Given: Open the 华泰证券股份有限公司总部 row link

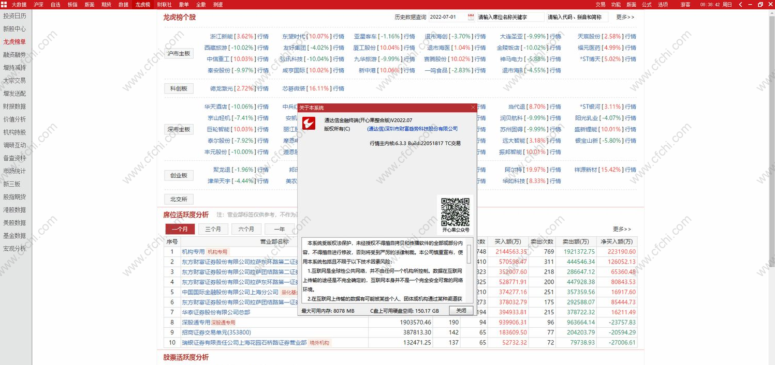Looking at the screenshot, I should point(216,312).
